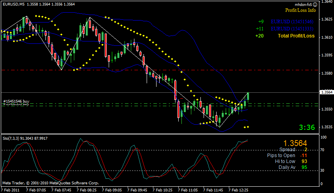Click the smiley face expert advisor icon
This screenshot has width=334, height=193.
(x=315, y=4)
